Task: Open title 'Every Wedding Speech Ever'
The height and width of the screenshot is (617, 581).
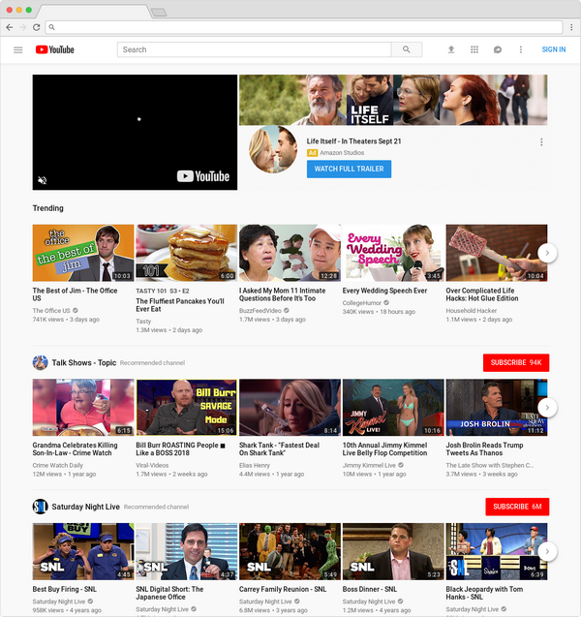Action: click(x=384, y=291)
